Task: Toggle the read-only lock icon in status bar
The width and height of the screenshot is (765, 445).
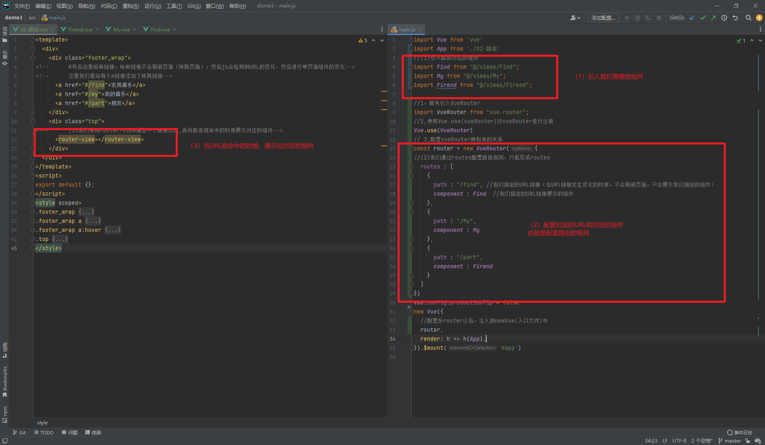Action: [748, 440]
